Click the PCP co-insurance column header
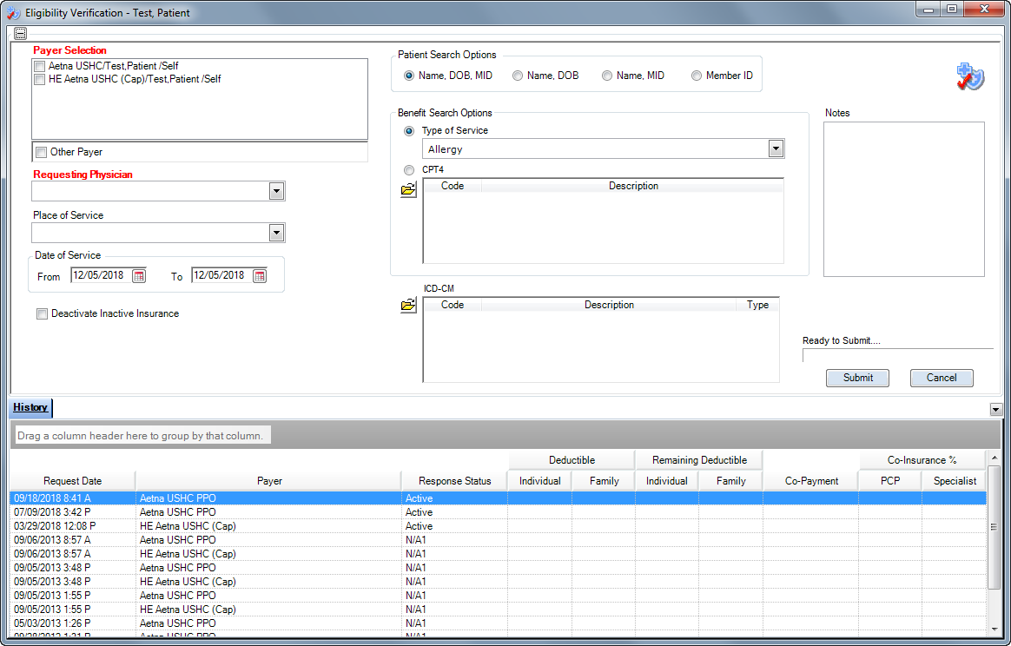The height and width of the screenshot is (646, 1011). coord(890,481)
